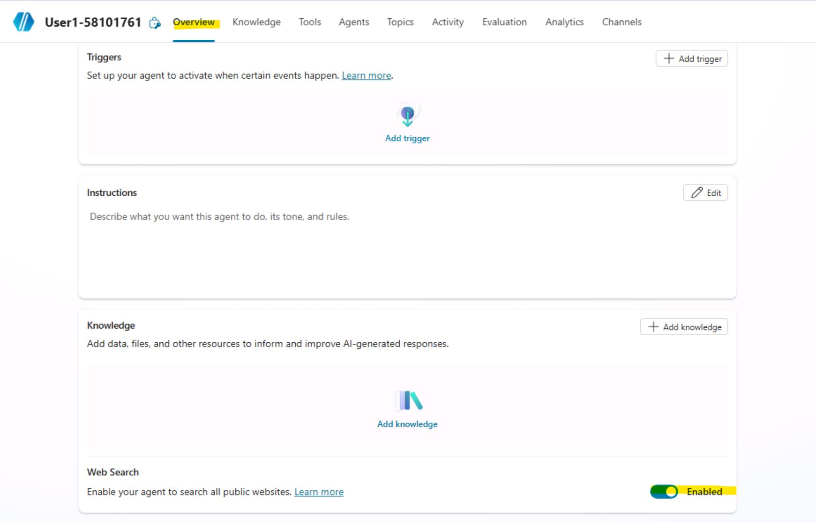
Task: Go to the Agents tab
Action: (354, 22)
